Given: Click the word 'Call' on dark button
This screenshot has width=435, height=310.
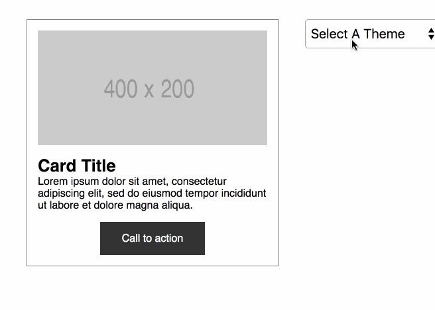Looking at the screenshot, I should pyautogui.click(x=131, y=238).
